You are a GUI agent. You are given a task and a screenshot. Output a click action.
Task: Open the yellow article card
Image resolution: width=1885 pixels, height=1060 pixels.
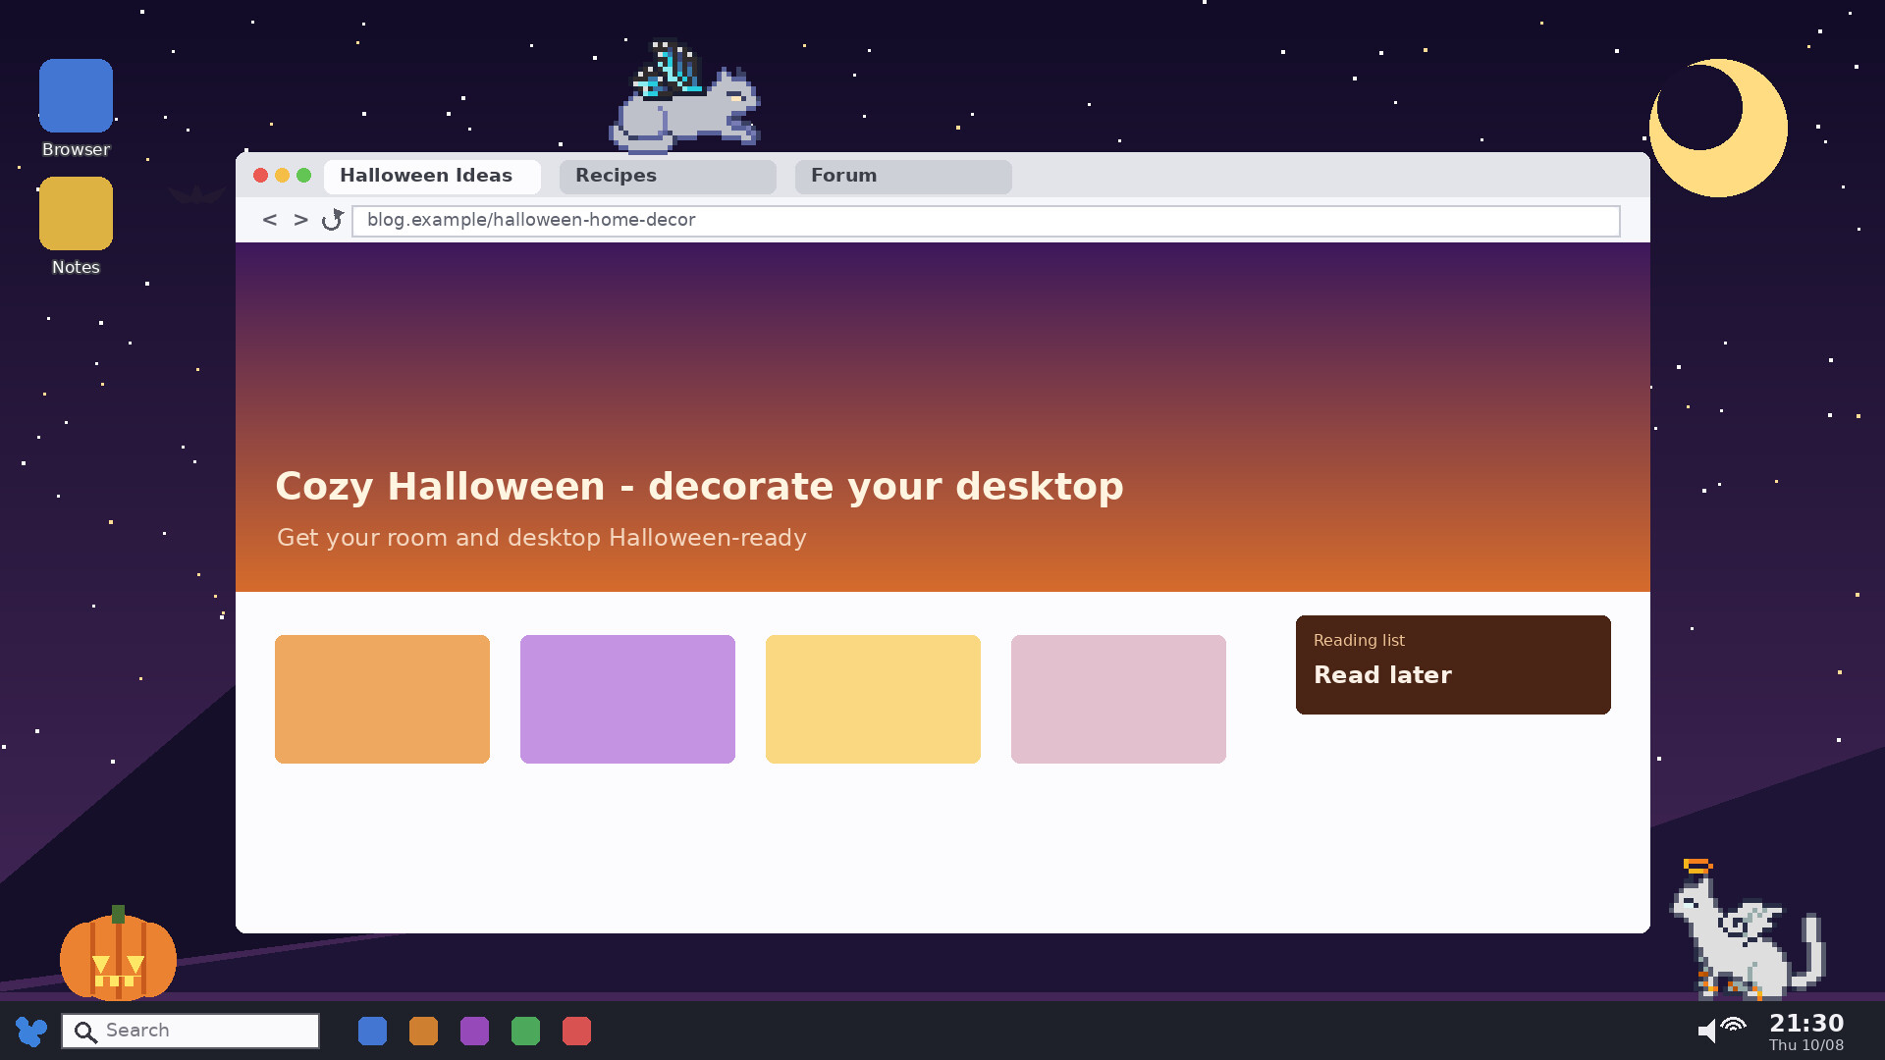point(873,699)
